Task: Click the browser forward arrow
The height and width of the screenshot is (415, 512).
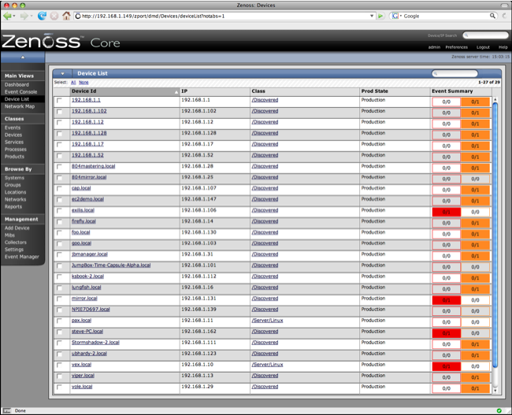Action: pos(24,16)
